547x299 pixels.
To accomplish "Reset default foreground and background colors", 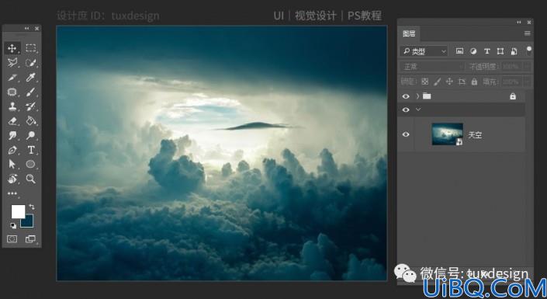I will tap(13, 226).
